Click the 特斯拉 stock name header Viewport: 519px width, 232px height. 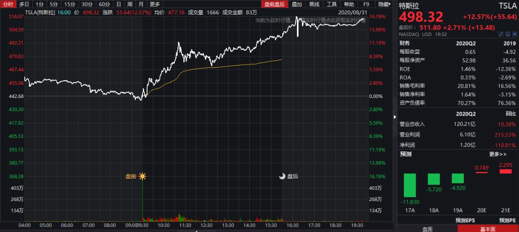click(x=410, y=6)
